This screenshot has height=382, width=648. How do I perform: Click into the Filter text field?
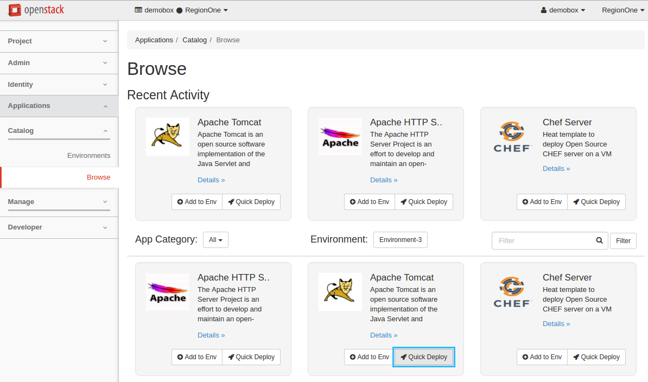coord(543,240)
